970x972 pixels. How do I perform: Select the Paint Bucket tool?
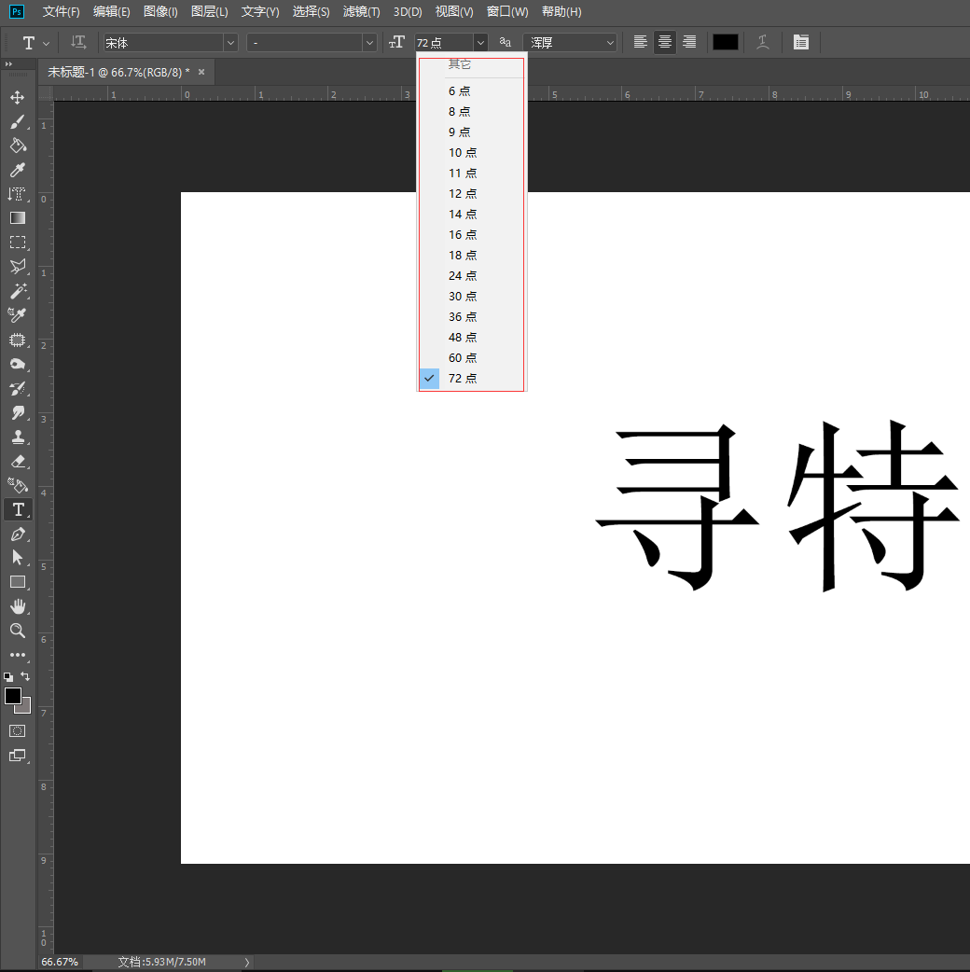18,146
